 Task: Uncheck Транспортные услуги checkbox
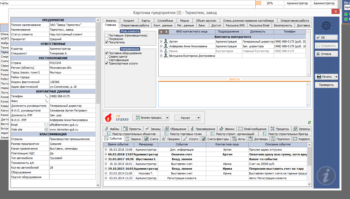point(106,63)
